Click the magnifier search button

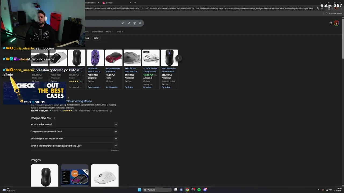pyautogui.click(x=140, y=23)
